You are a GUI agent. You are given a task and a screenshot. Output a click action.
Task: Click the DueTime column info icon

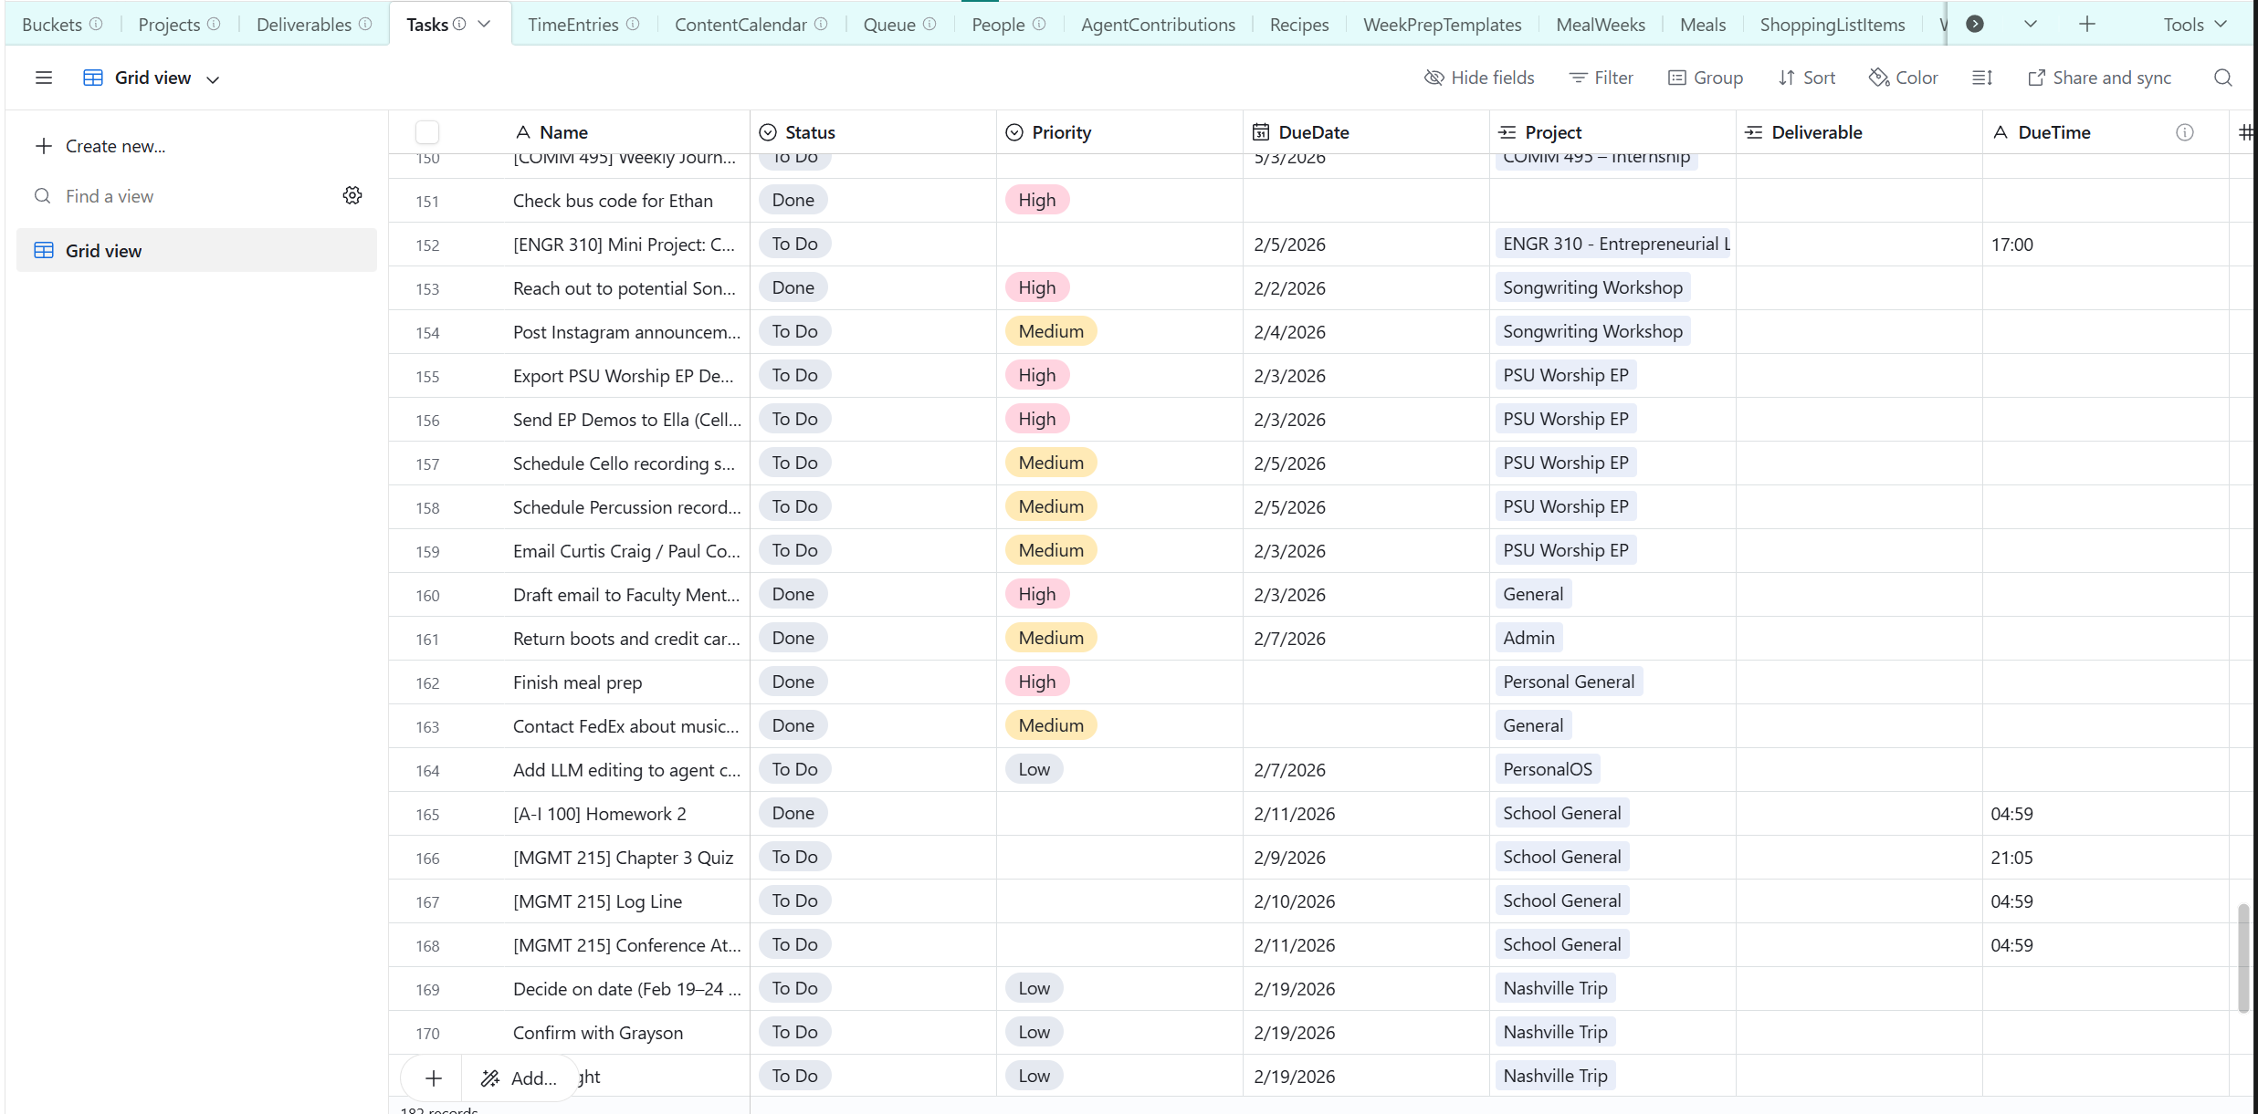(x=2185, y=132)
